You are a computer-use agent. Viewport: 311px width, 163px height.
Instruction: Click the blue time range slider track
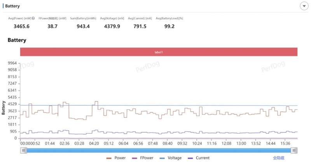(159, 150)
